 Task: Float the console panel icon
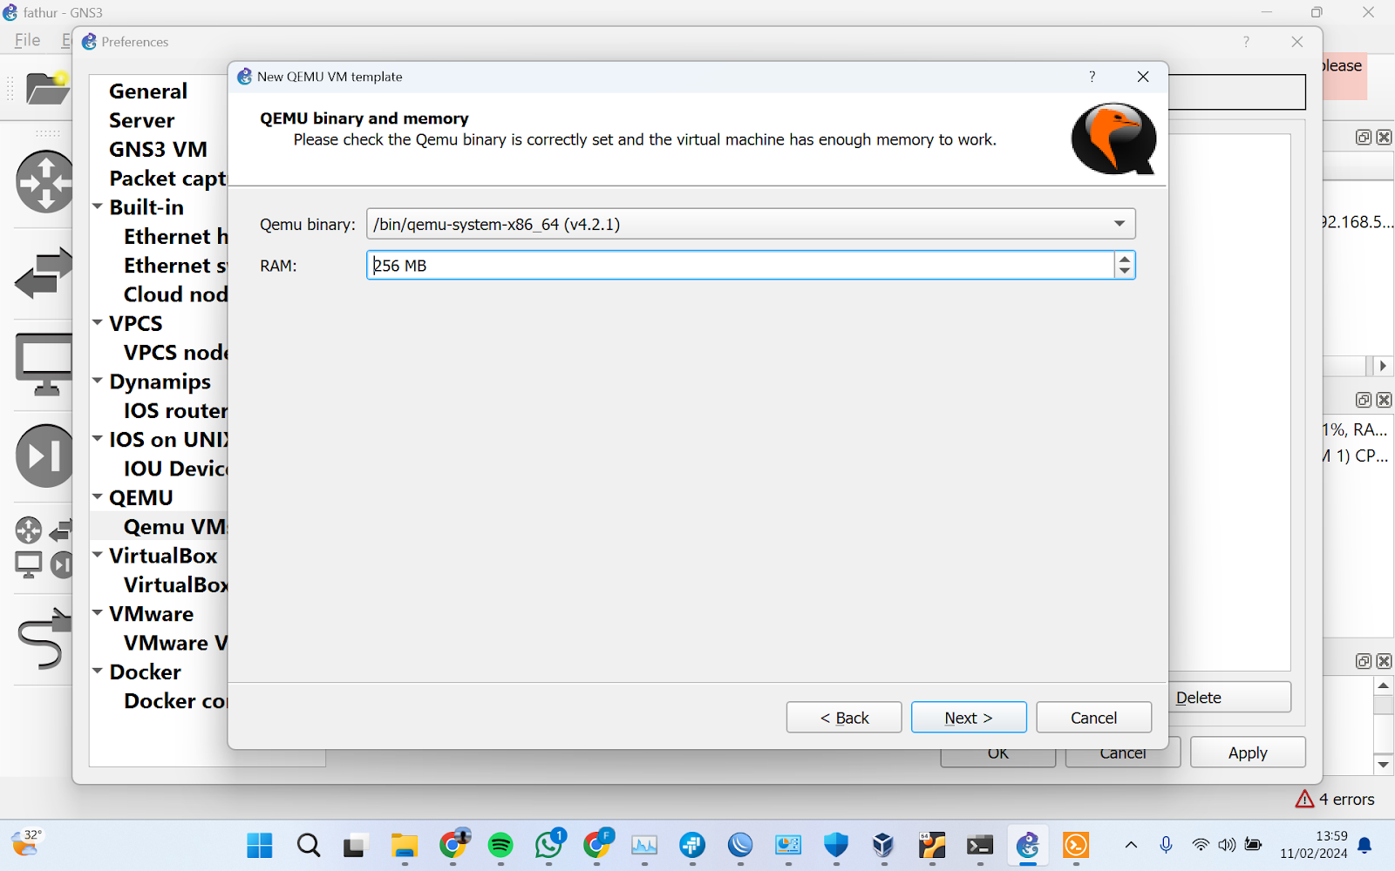[x=1364, y=661]
